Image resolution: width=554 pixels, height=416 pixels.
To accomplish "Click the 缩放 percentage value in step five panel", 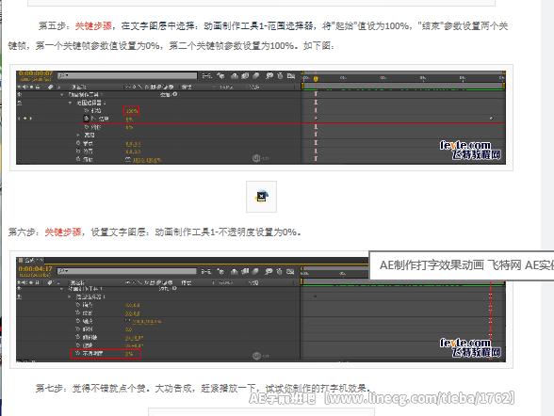I will (x=147, y=160).
